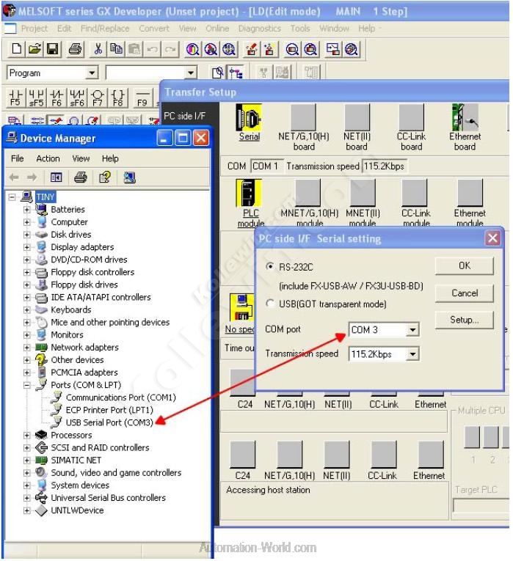Select USB Serial Port (COM3) entry
The image size is (513, 561).
[109, 422]
